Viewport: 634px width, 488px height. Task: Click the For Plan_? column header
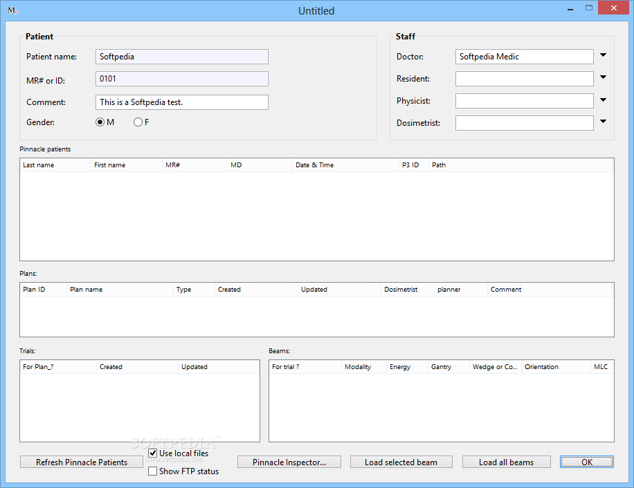tap(58, 366)
